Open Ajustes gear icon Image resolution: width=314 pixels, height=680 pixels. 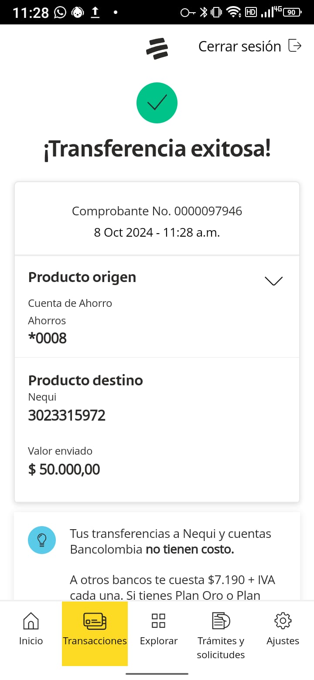[x=283, y=620]
